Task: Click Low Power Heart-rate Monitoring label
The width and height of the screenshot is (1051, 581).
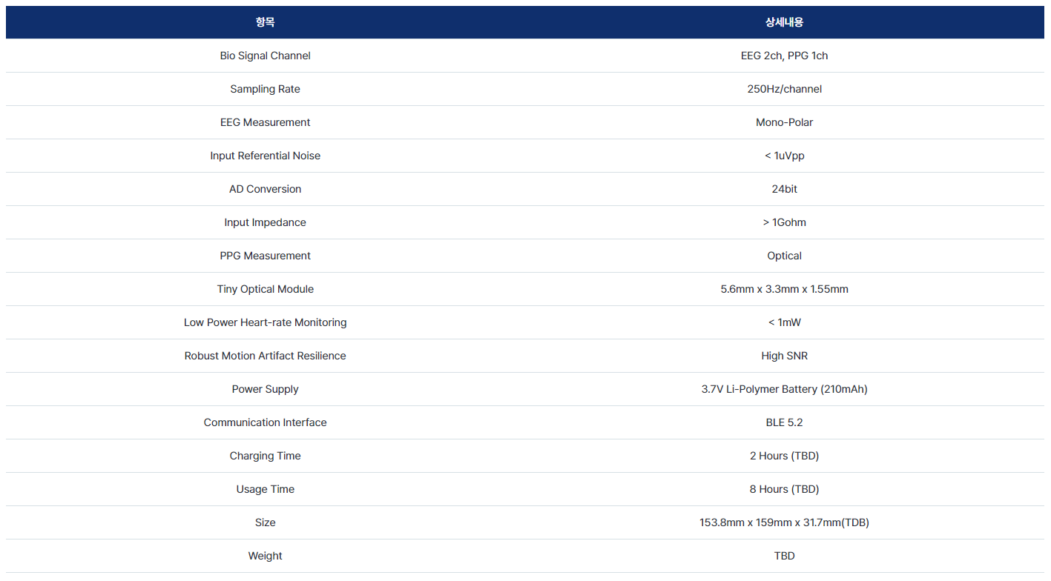Action: tap(265, 322)
